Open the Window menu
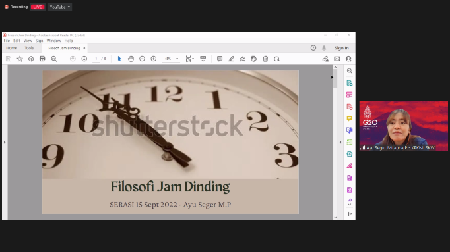Image resolution: width=450 pixels, height=252 pixels. click(53, 41)
